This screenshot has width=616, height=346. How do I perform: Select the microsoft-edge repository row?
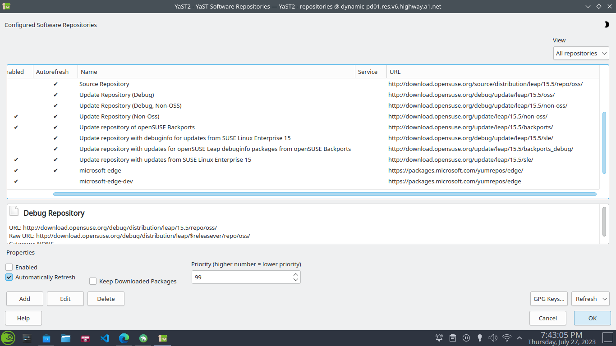tap(100, 170)
